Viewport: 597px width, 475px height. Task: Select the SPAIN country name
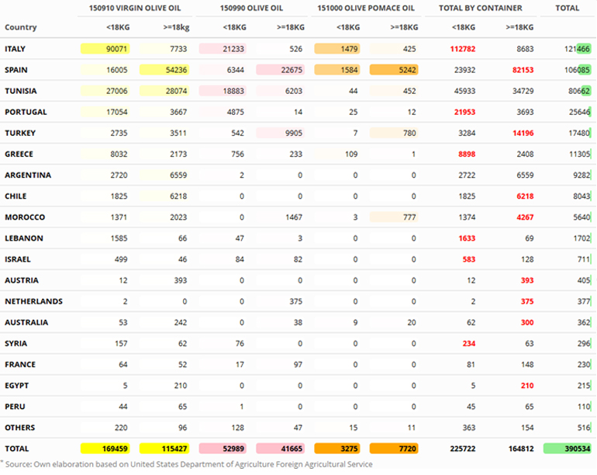[x=16, y=70]
